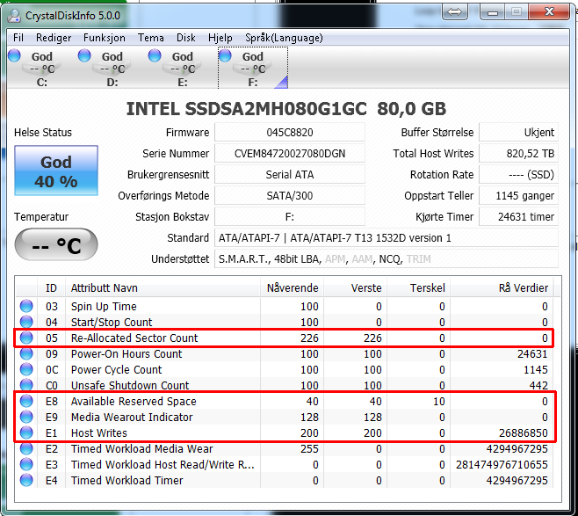The width and height of the screenshot is (578, 516).
Task: Click status orb for Timed Workload Host Read/Write
Action: pyautogui.click(x=26, y=464)
